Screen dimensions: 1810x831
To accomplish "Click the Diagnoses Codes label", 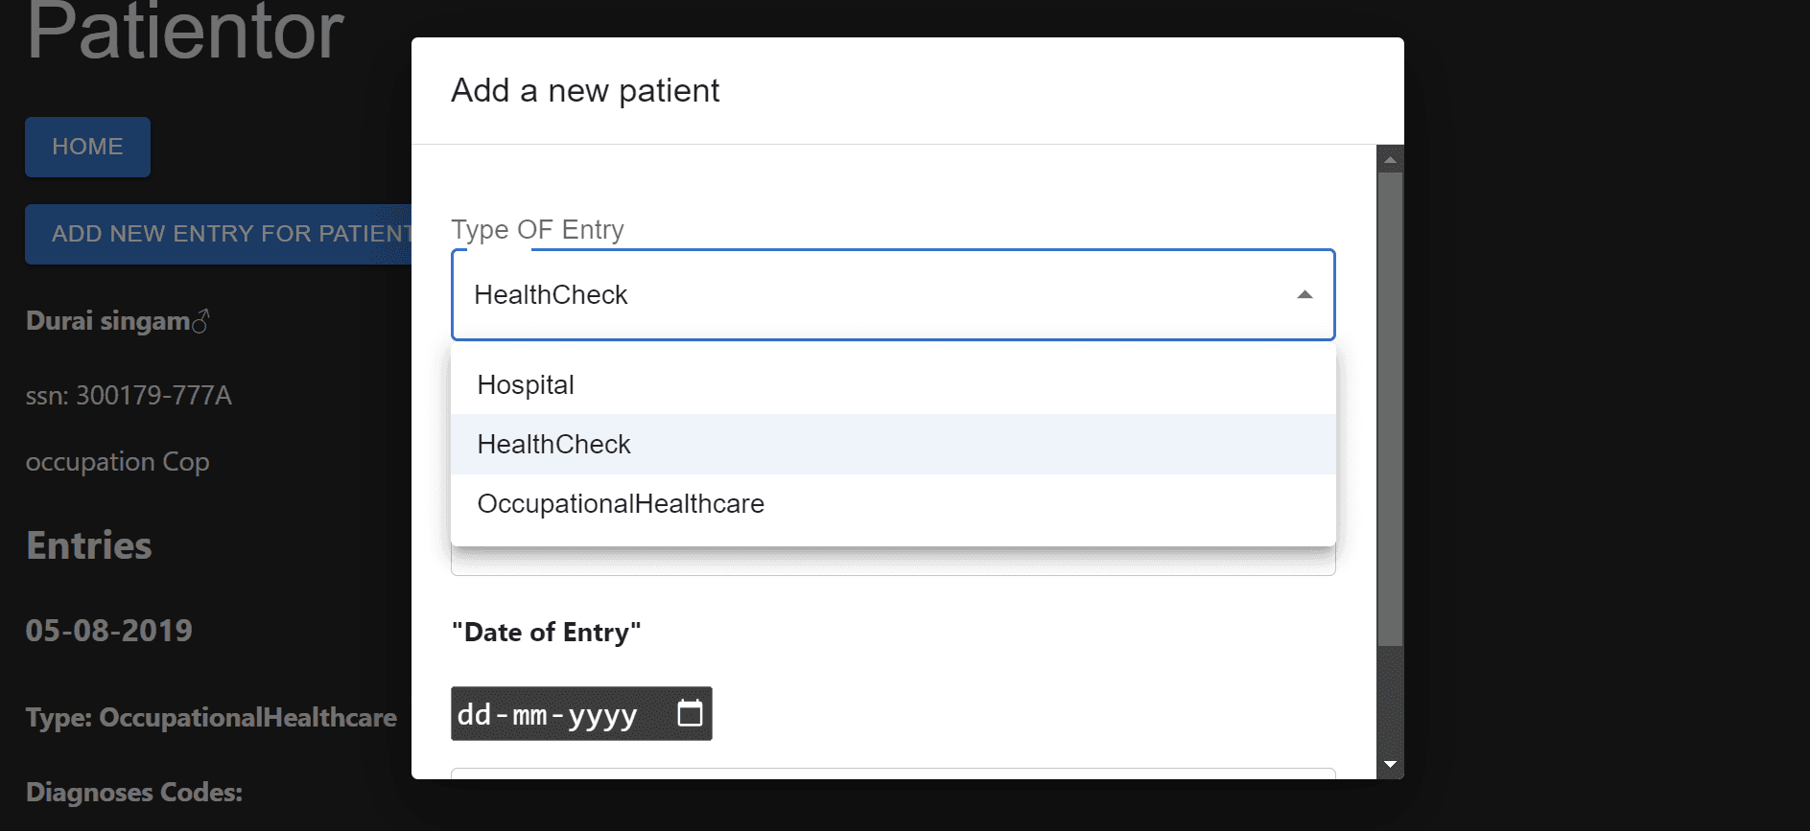I will [133, 792].
